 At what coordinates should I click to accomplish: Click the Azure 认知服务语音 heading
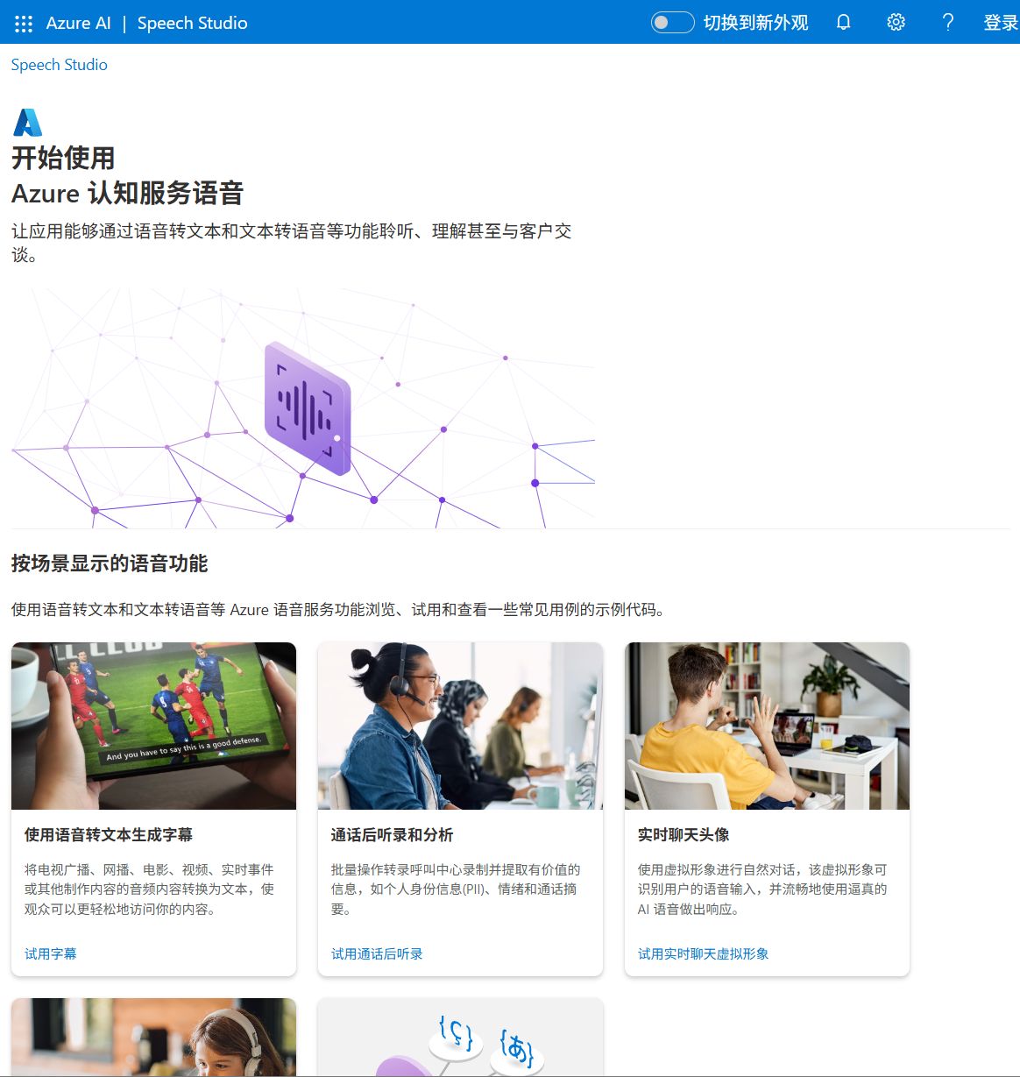pyautogui.click(x=127, y=193)
